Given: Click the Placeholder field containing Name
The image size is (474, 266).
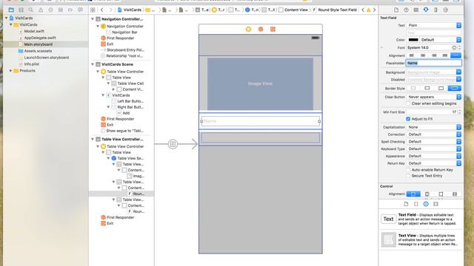Looking at the screenshot, I should [434, 63].
